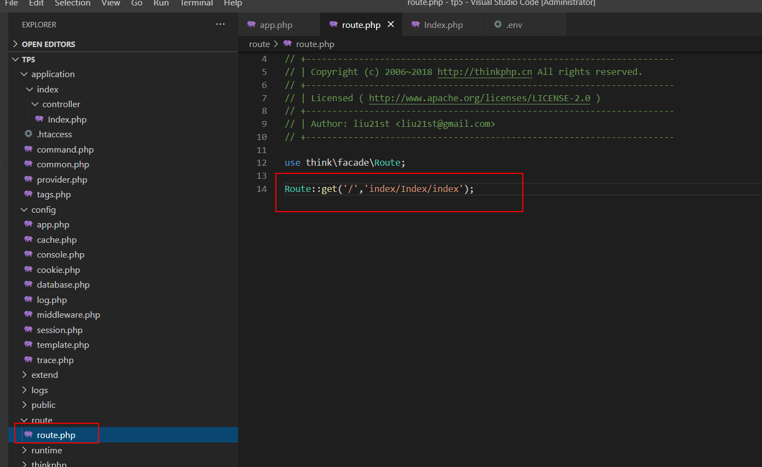Click the PHP icon of app.php tab
Screen dimensions: 762x467
252,25
